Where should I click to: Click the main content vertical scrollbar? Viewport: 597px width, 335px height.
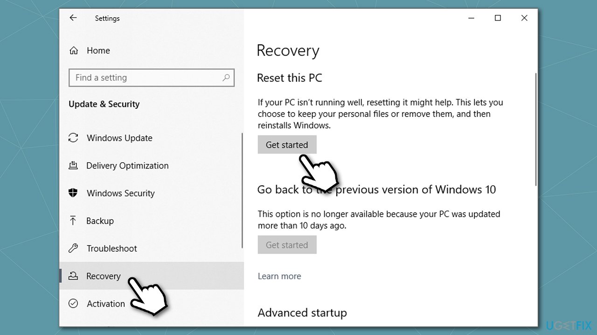(535, 129)
